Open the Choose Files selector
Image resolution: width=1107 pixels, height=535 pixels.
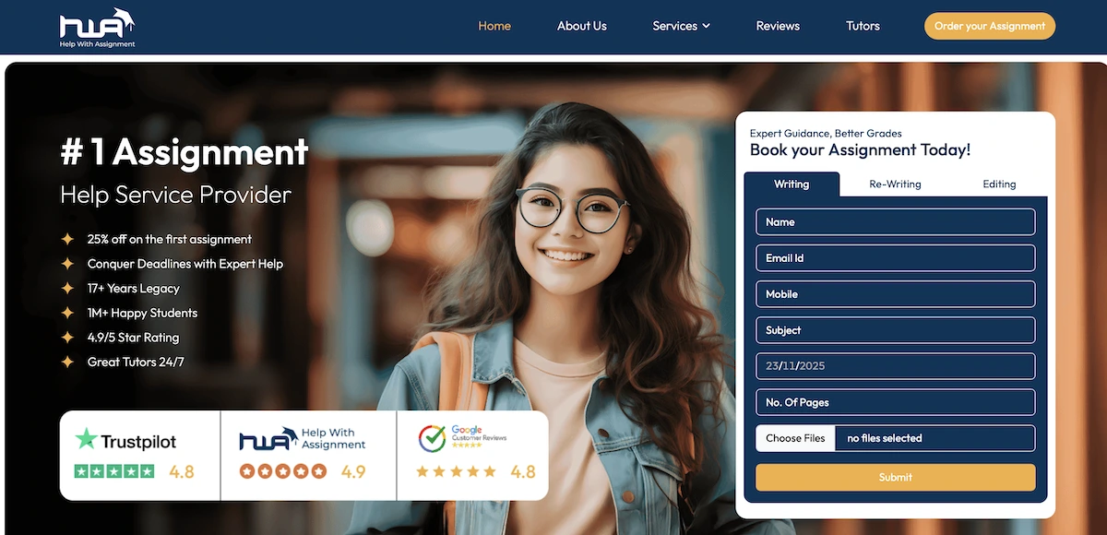click(795, 438)
